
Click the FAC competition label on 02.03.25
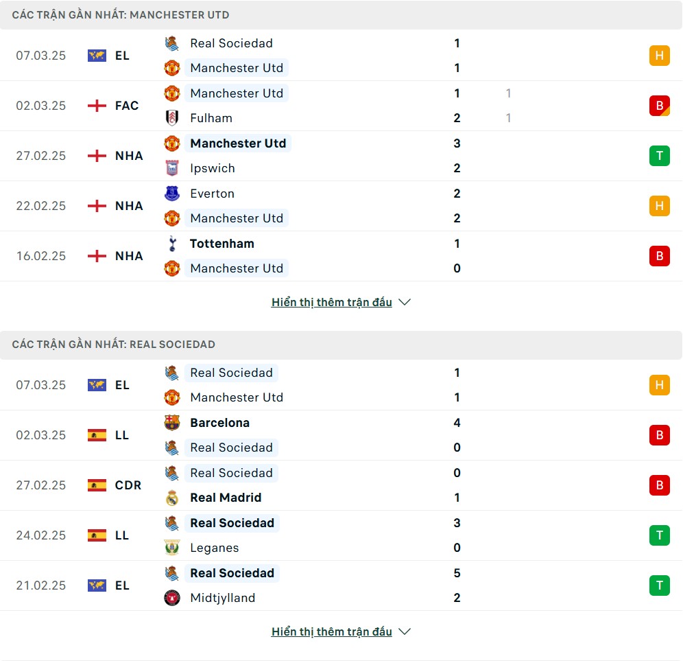point(127,106)
